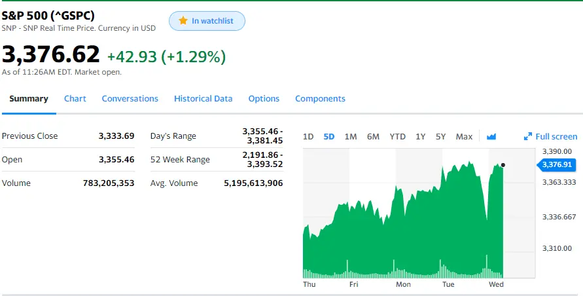The height and width of the screenshot is (296, 583).
Task: Switch chart range to 1M
Action: click(x=351, y=136)
